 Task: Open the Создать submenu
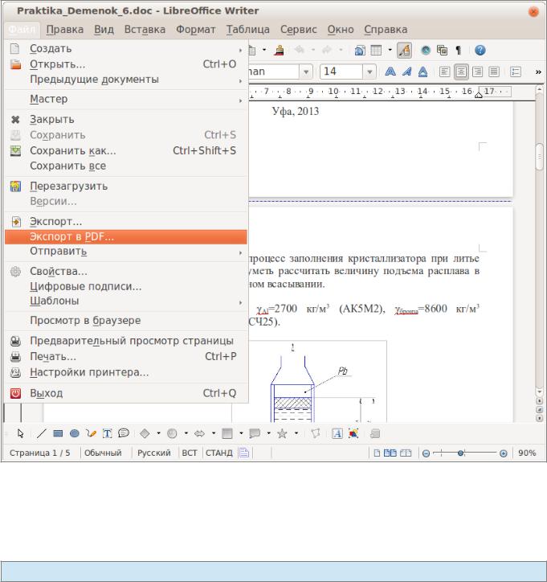[x=126, y=48]
